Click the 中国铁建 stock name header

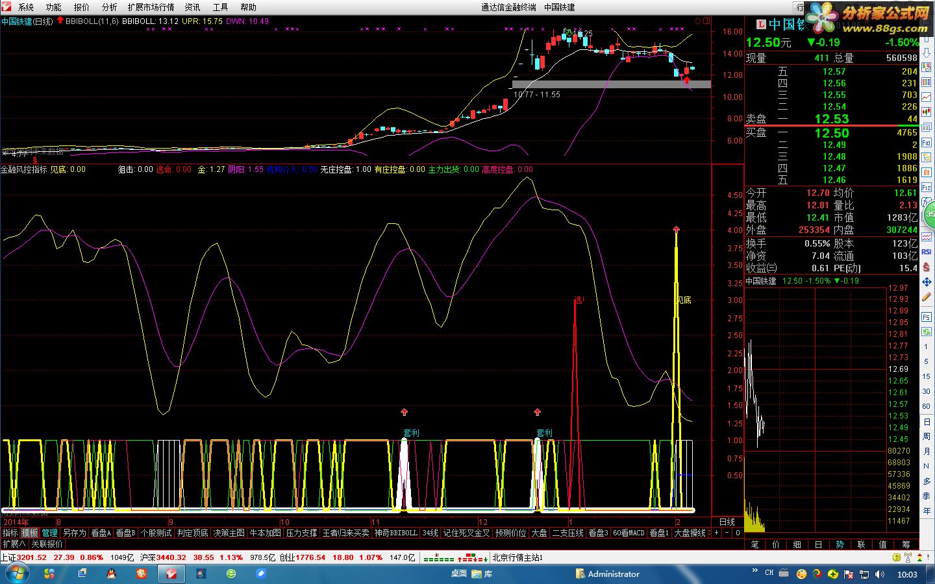[x=786, y=25]
